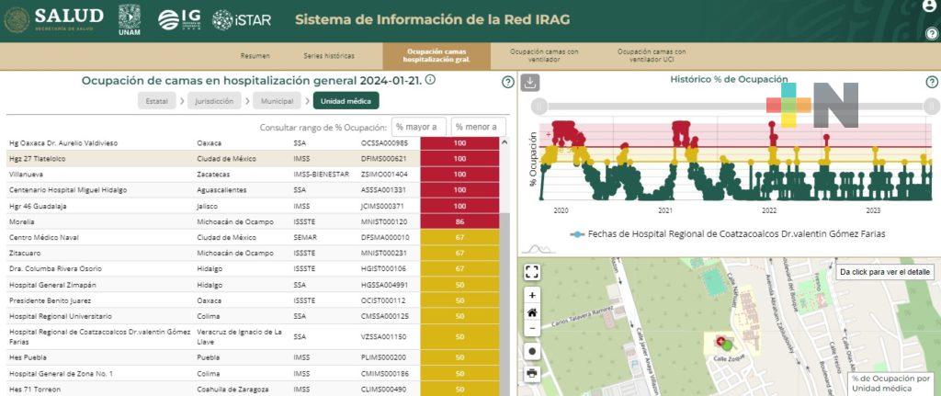Click the small curve icon below the chart

538,248
